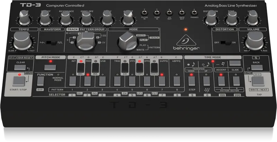This screenshot has width=277, height=142.
Task: Click the 'Computer Controlled' text
Action: click(x=65, y=6)
